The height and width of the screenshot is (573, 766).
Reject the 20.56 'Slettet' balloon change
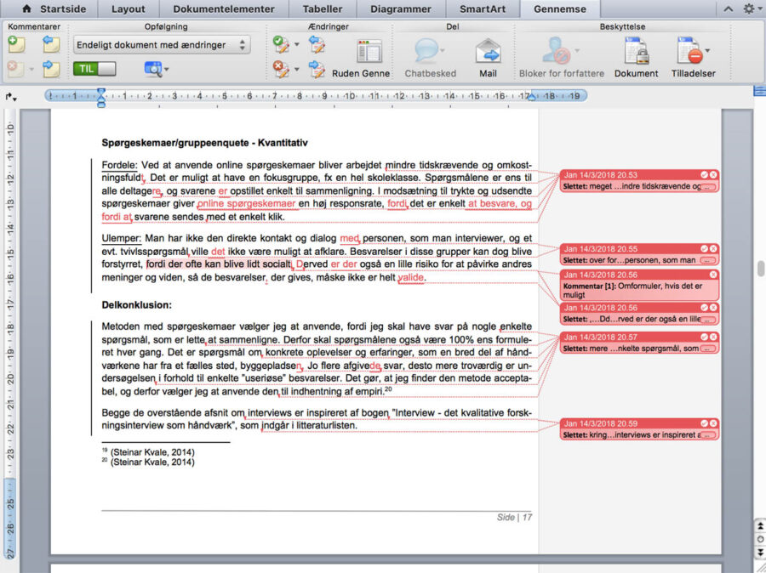(x=713, y=308)
